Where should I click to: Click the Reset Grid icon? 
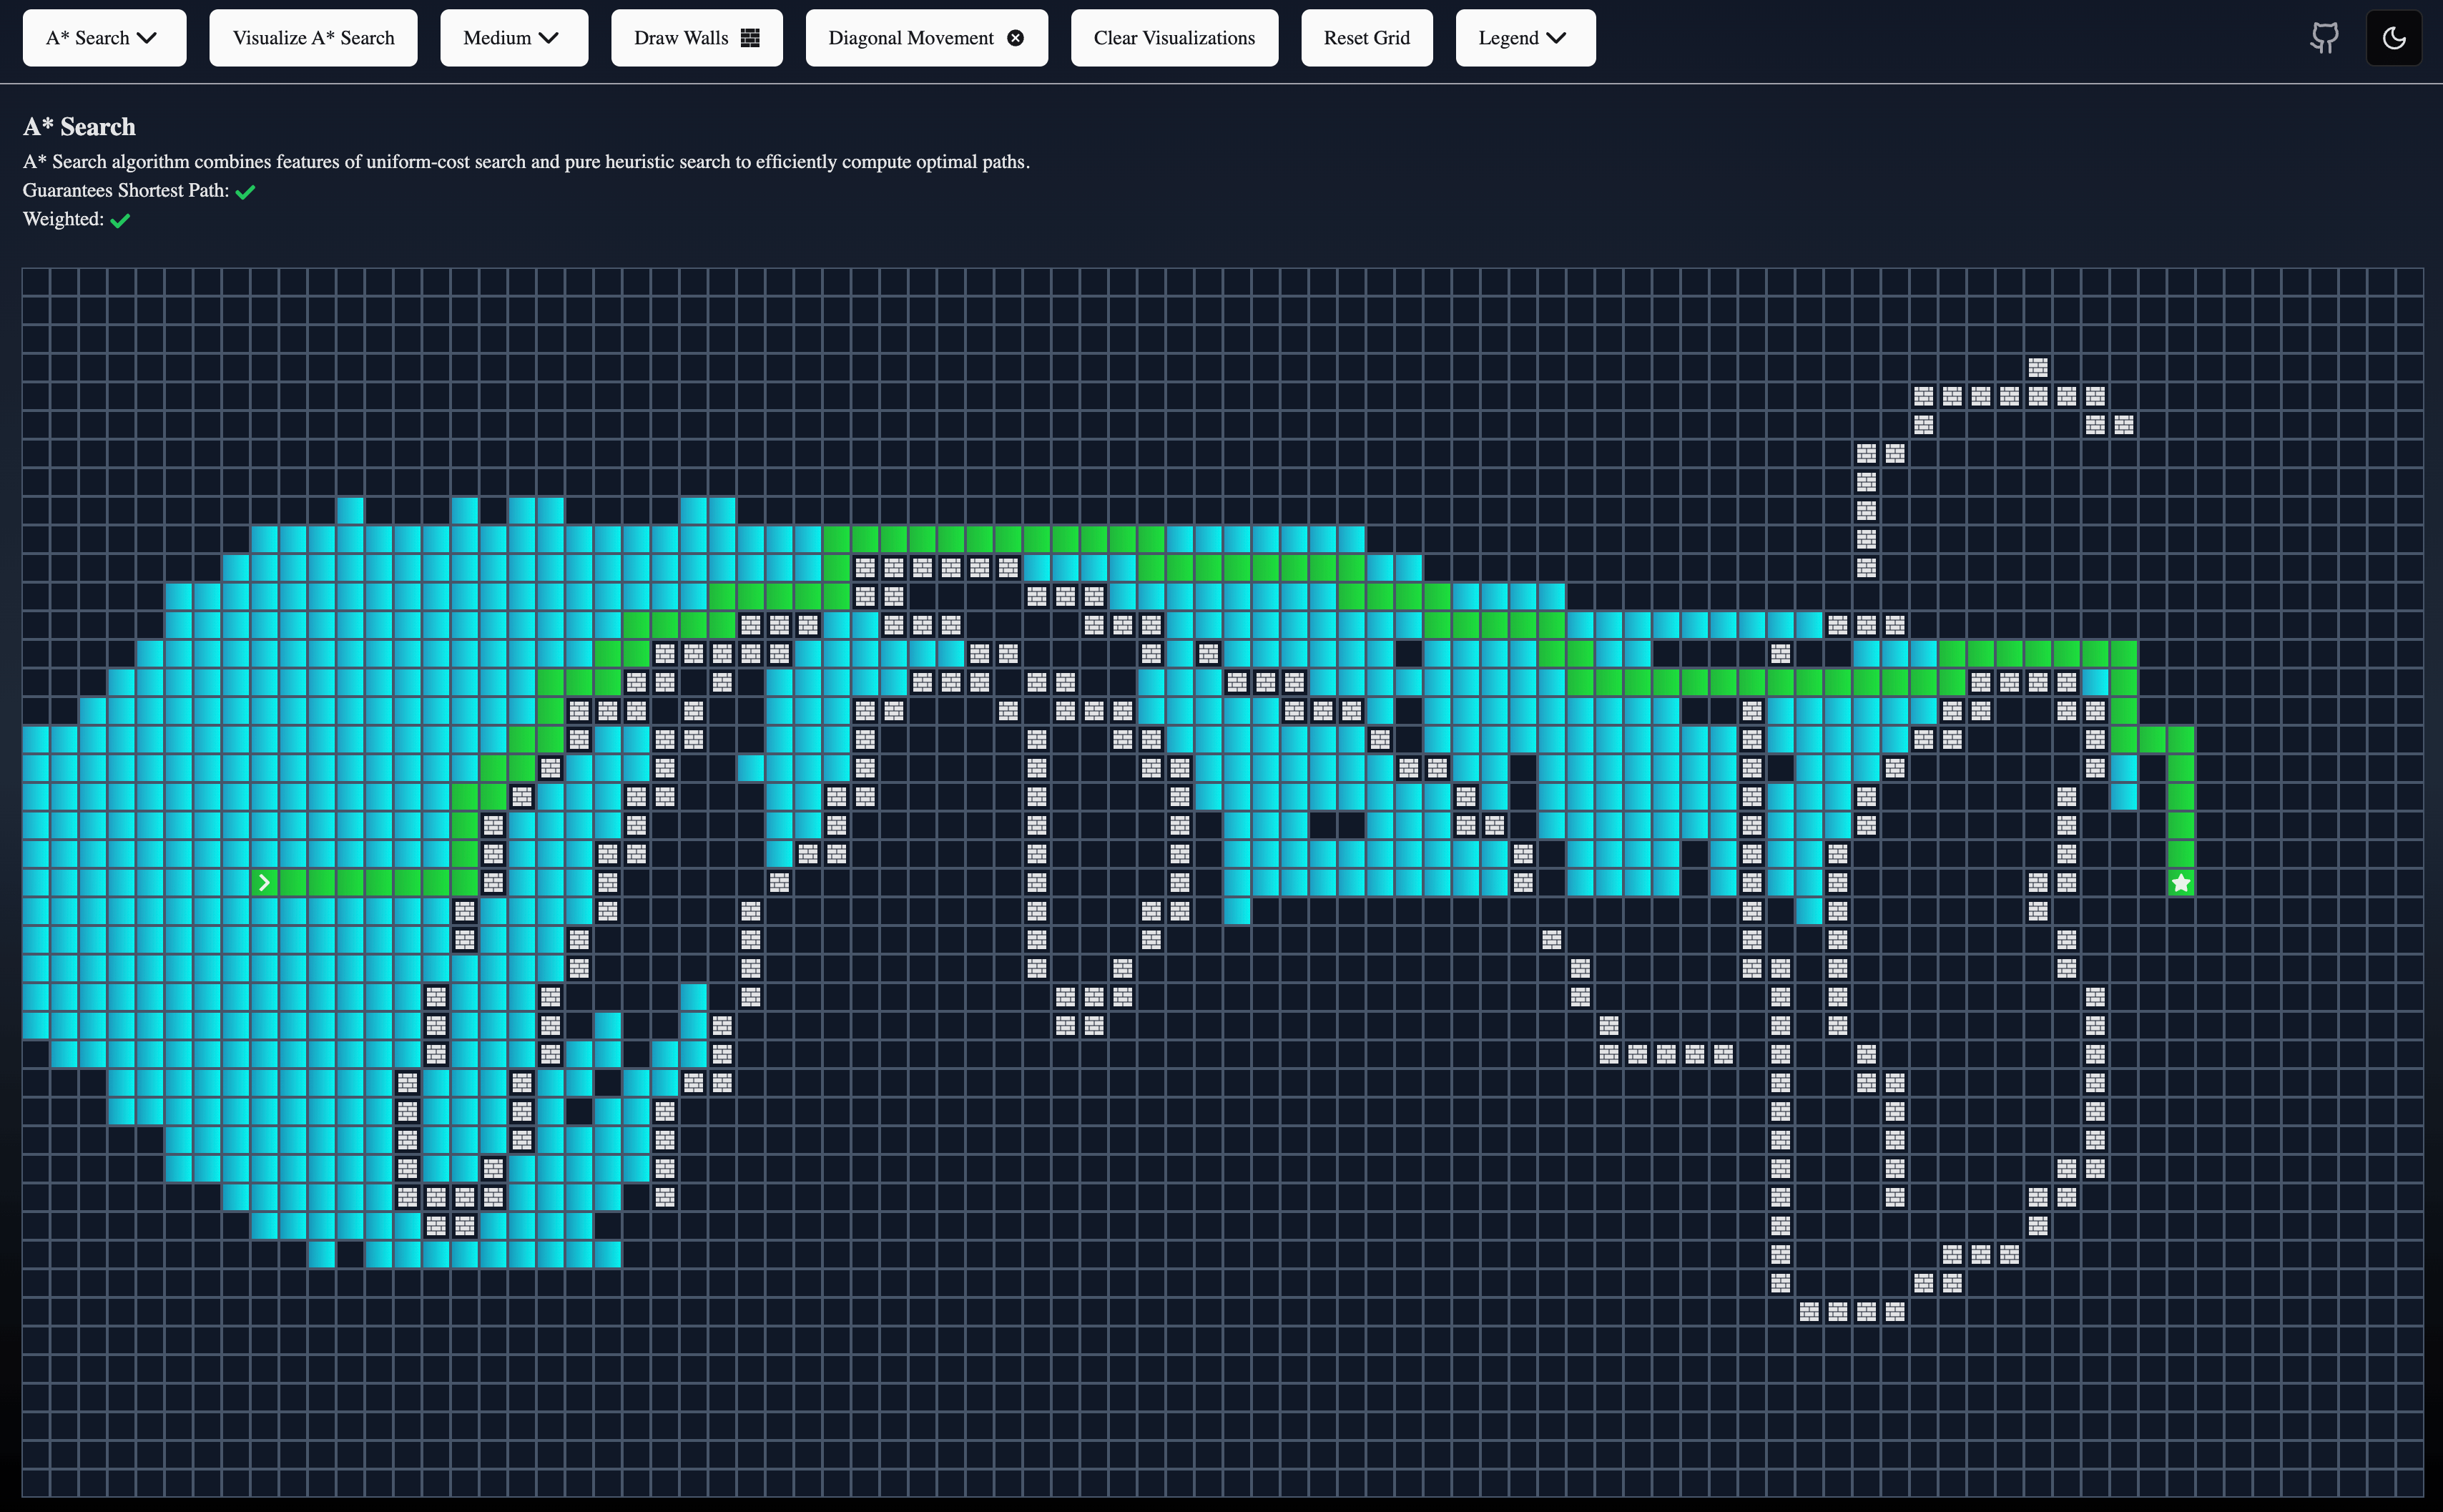tap(1368, 36)
